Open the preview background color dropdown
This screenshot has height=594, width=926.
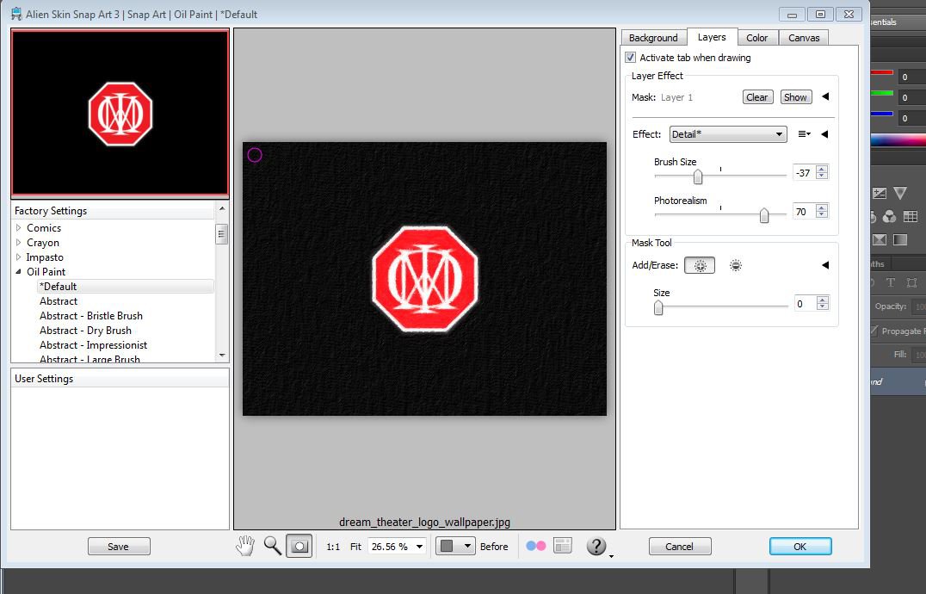tap(455, 546)
